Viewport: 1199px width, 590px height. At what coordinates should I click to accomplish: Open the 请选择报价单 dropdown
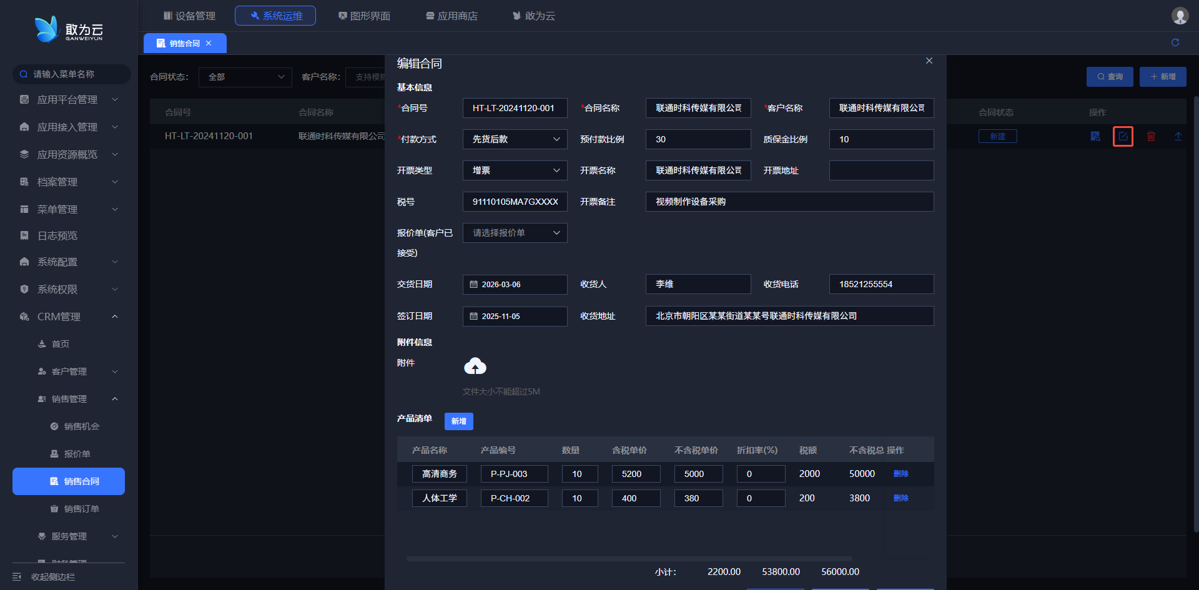(x=515, y=233)
